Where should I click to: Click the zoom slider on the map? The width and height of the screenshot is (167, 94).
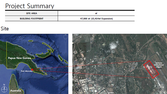click(x=65, y=47)
